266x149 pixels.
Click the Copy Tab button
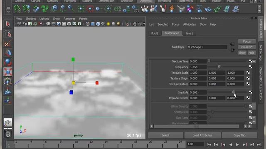[x=239, y=135]
